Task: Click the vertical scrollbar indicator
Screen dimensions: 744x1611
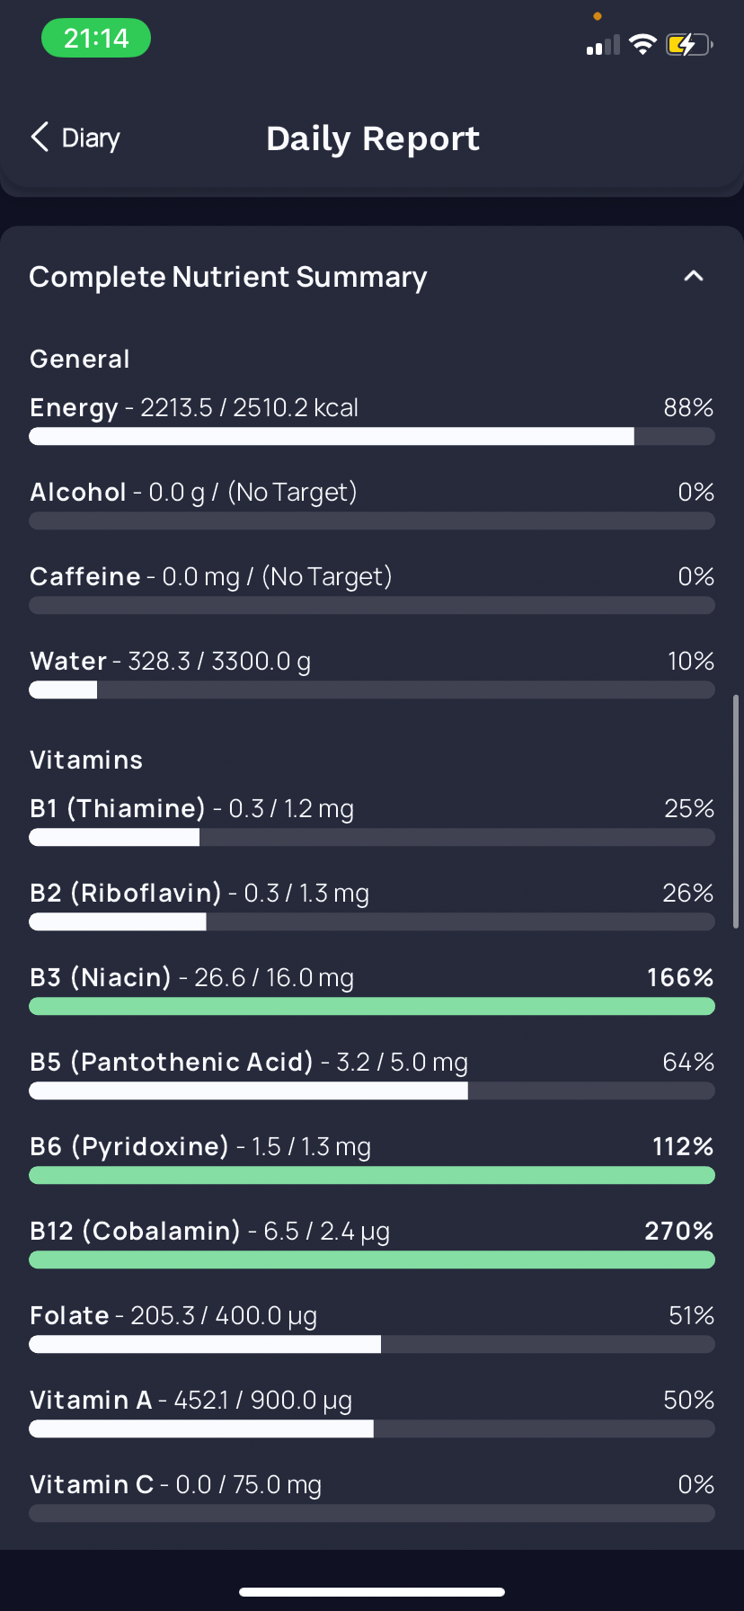Action: click(x=736, y=811)
